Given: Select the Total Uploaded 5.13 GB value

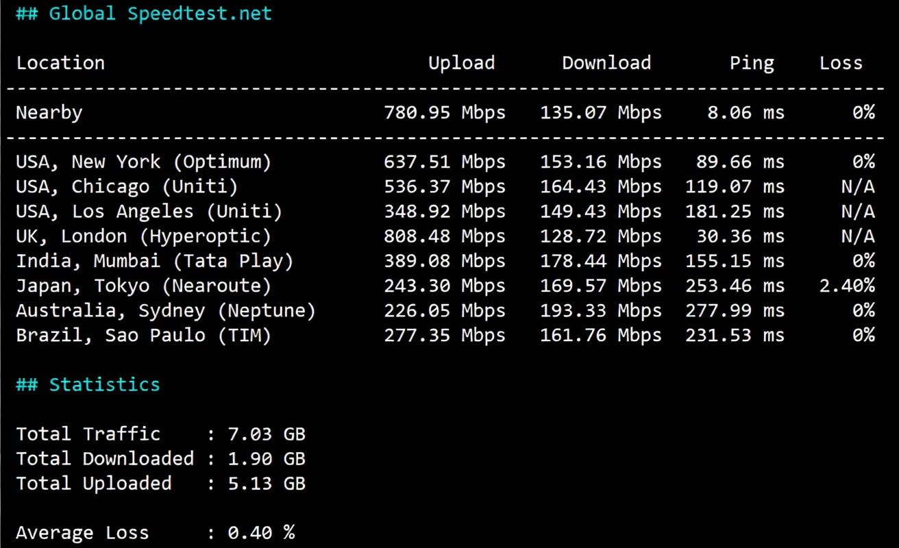Looking at the screenshot, I should (267, 483).
